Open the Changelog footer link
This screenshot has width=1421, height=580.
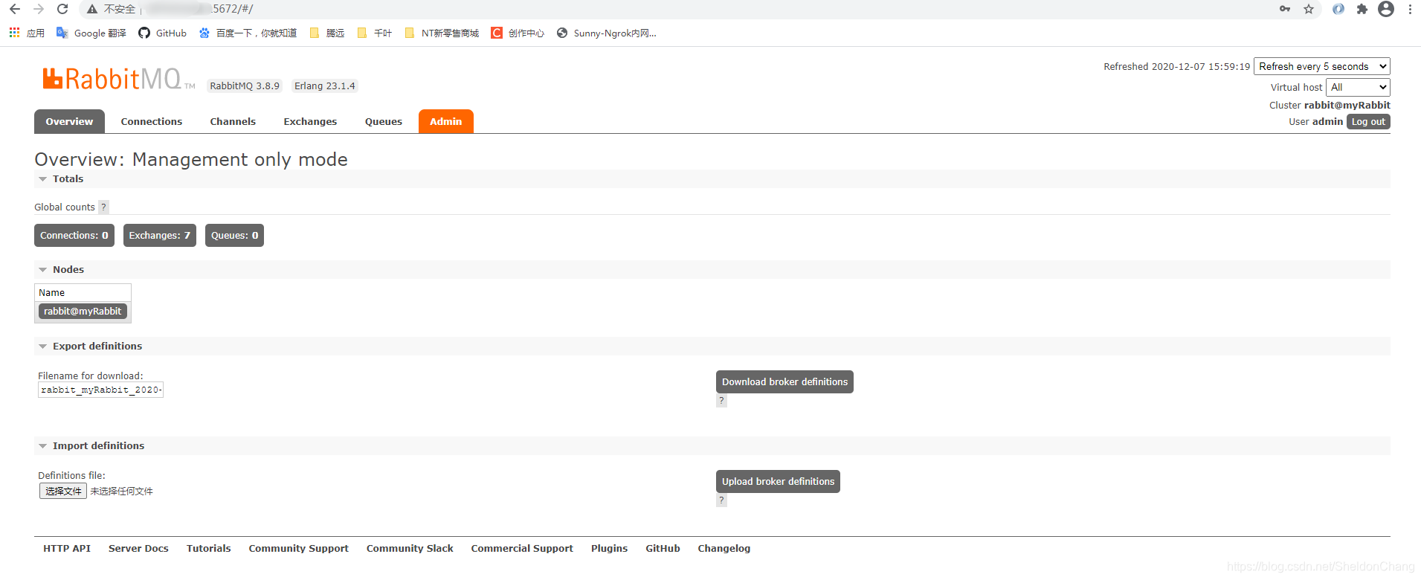[724, 549]
